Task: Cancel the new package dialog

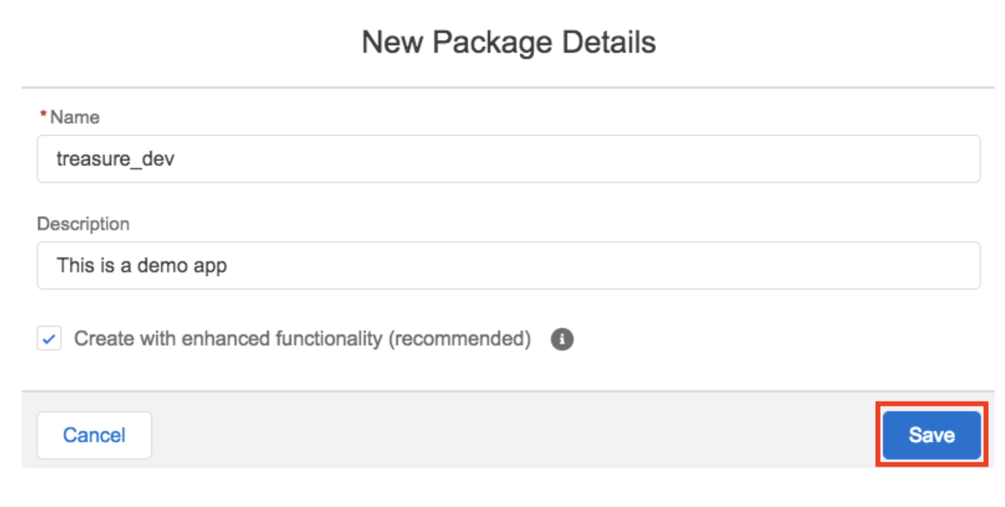Action: [x=94, y=435]
